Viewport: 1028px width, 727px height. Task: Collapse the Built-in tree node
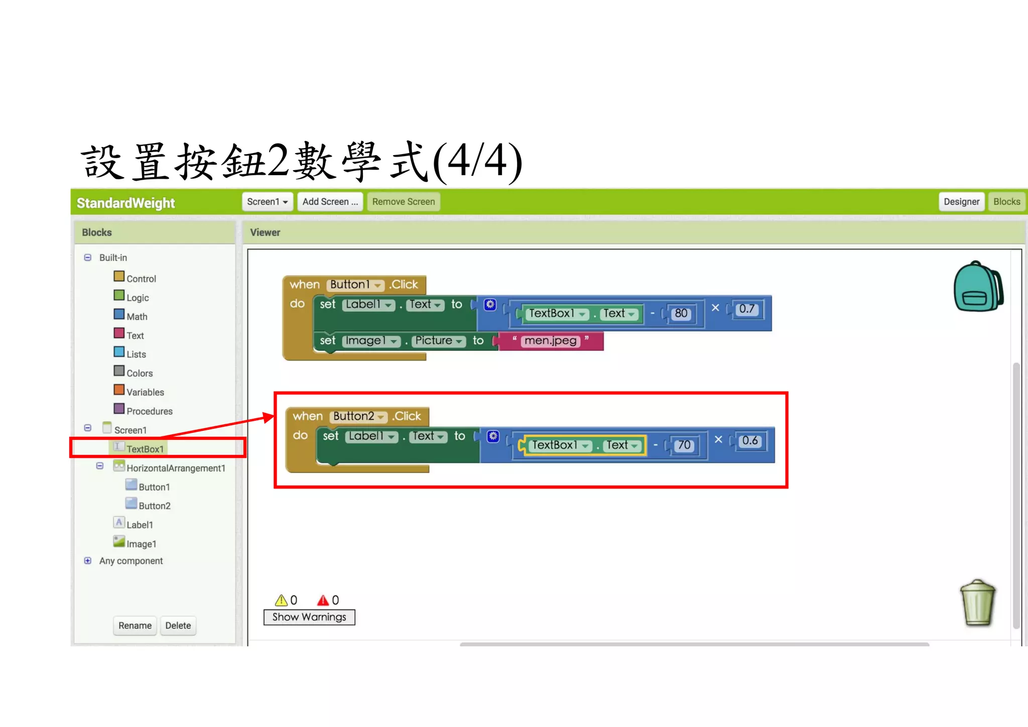pyautogui.click(x=88, y=258)
